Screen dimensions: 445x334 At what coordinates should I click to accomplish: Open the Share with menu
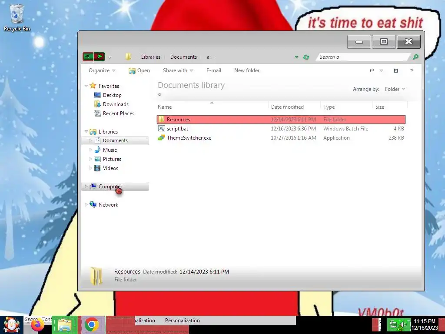(178, 70)
